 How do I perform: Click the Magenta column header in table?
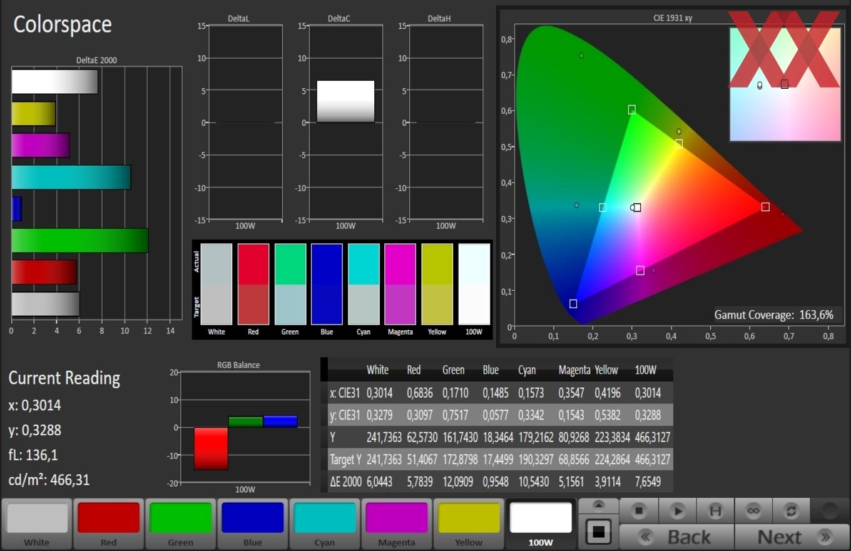pyautogui.click(x=574, y=370)
